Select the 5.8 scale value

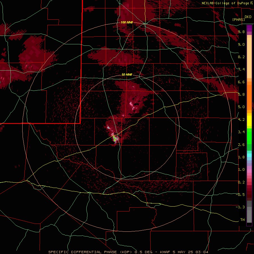(241, 95)
